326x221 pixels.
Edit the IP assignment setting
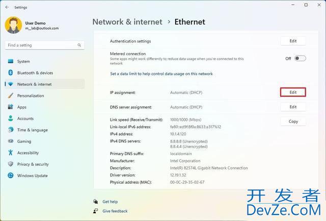(x=293, y=92)
